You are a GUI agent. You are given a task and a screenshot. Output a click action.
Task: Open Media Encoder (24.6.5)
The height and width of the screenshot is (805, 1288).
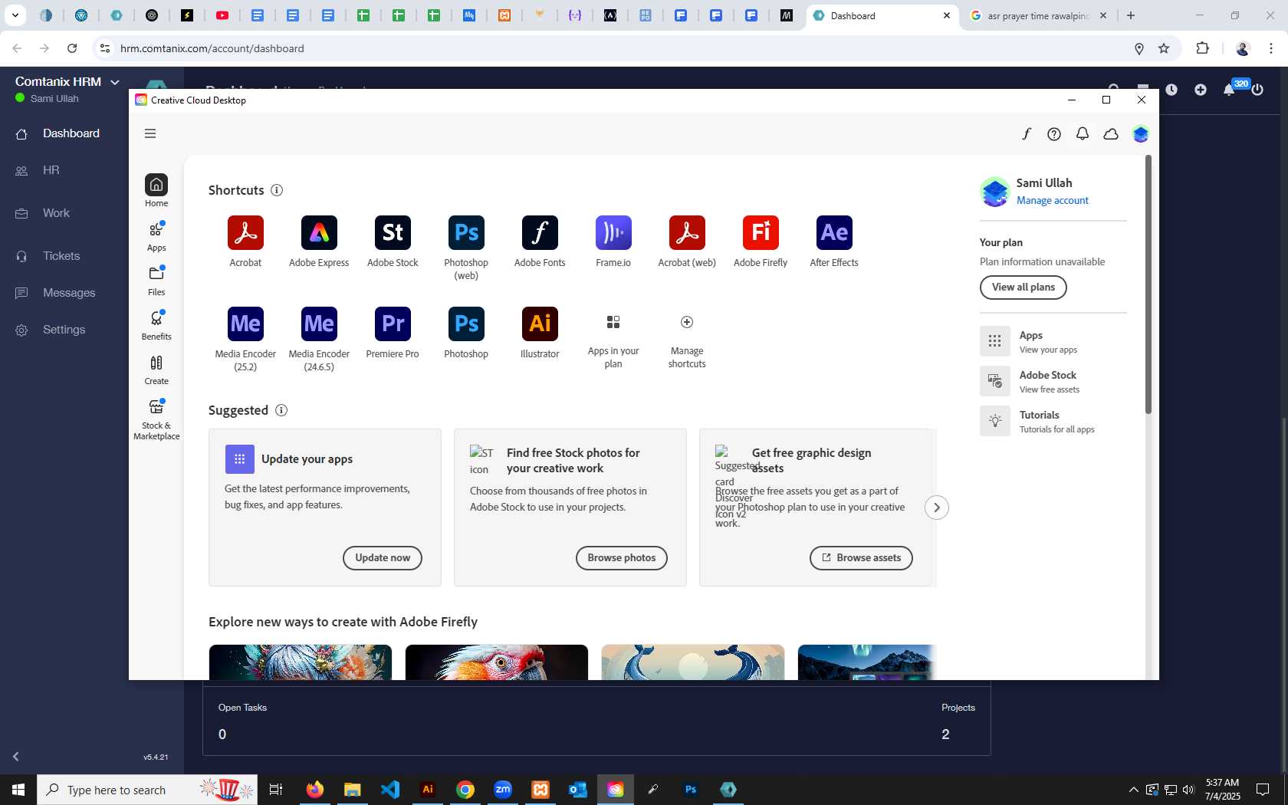pyautogui.click(x=319, y=339)
